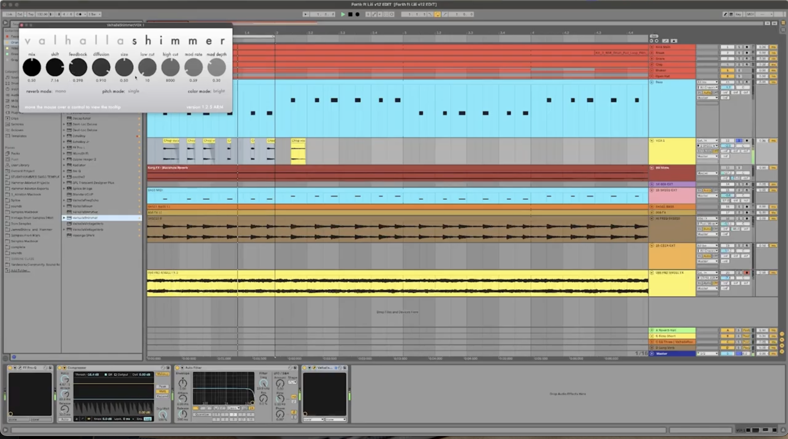Screen dimensions: 788x439
Task: Click the reverb mode mono selector
Action: [x=60, y=91]
